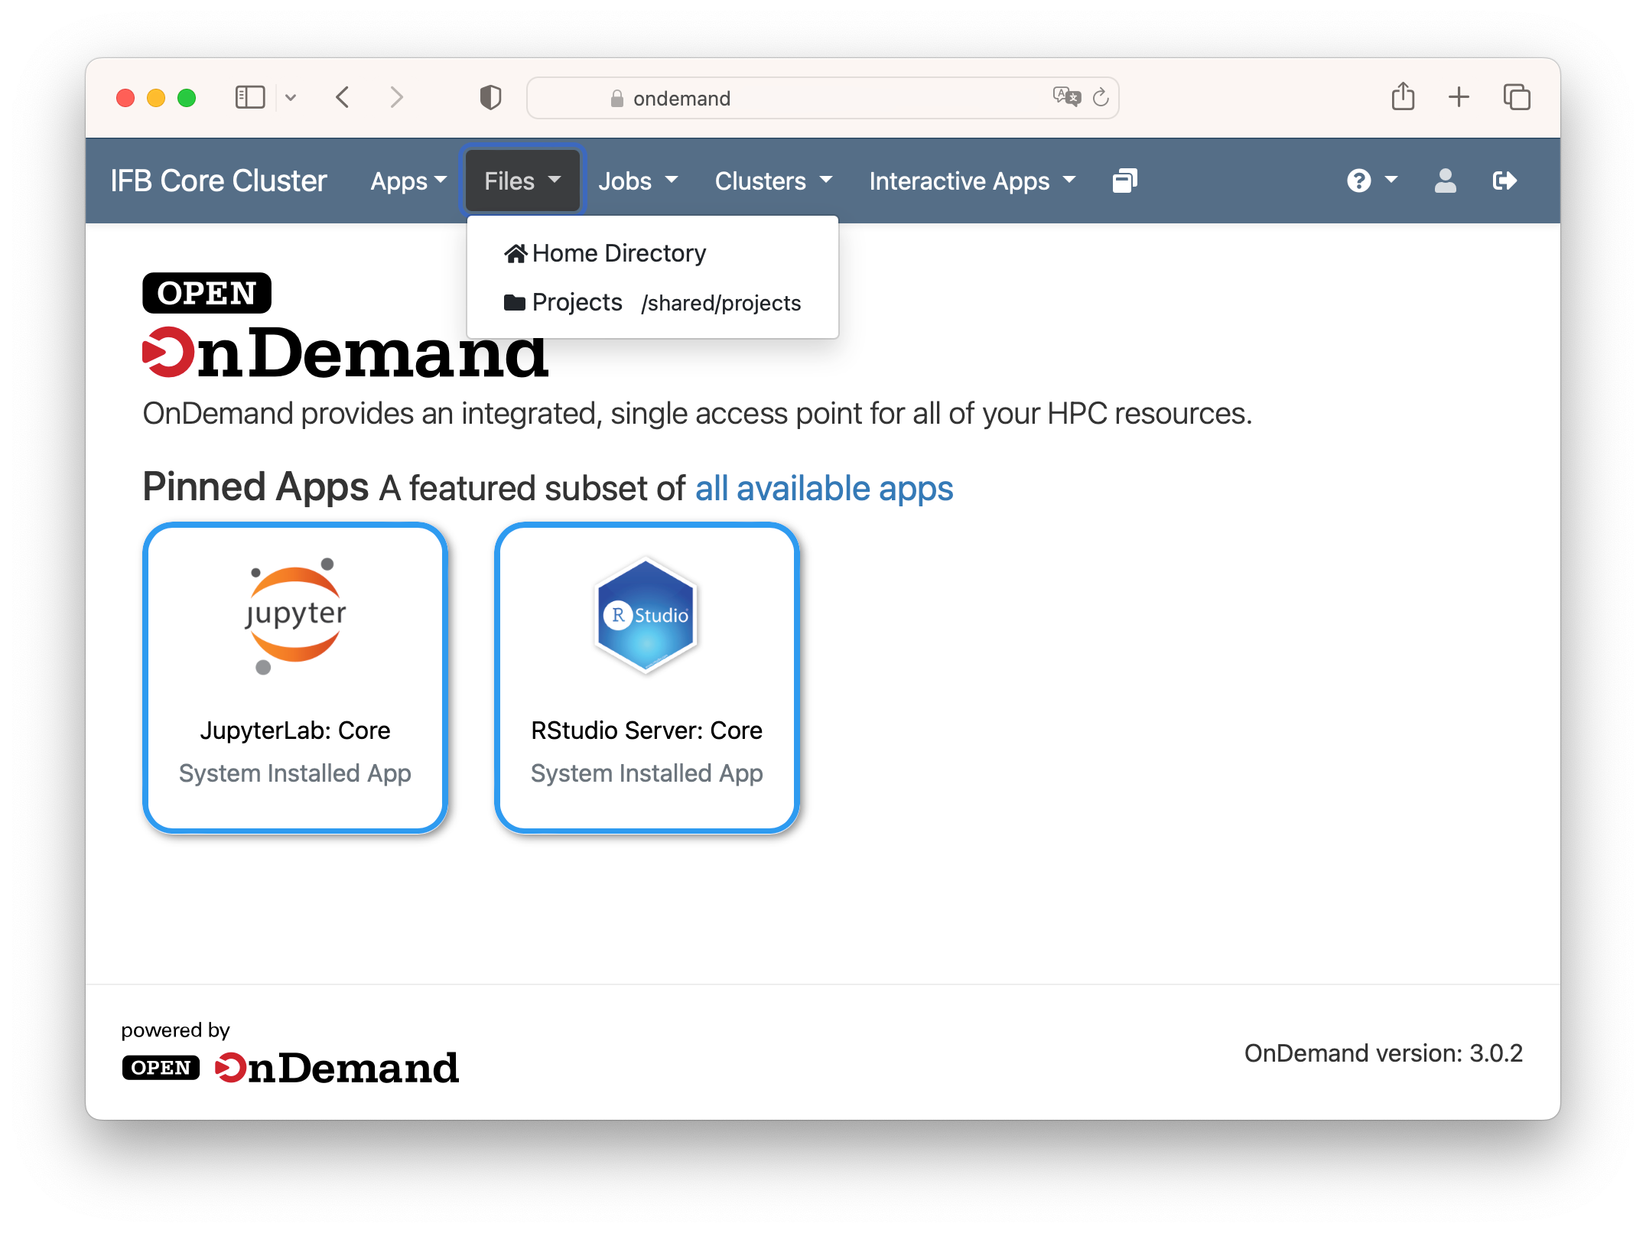Open a new tab with plus icon
Screen dimensions: 1646x1233
pos(1459,97)
